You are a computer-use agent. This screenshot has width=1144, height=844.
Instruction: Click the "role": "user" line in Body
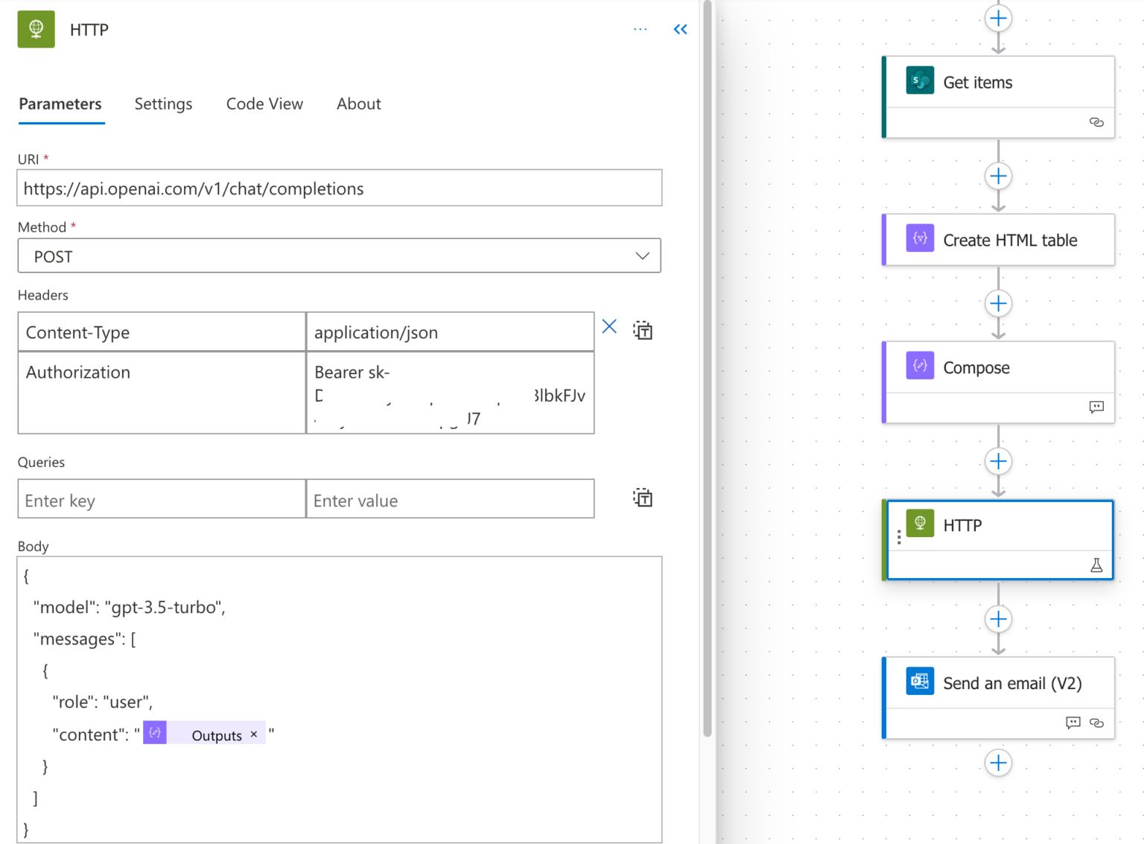(103, 702)
